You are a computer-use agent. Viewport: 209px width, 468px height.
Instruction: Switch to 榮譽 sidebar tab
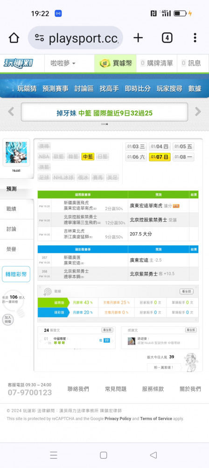coord(17,249)
